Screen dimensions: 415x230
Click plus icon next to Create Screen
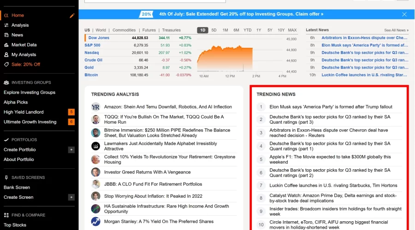pyautogui.click(x=71, y=197)
